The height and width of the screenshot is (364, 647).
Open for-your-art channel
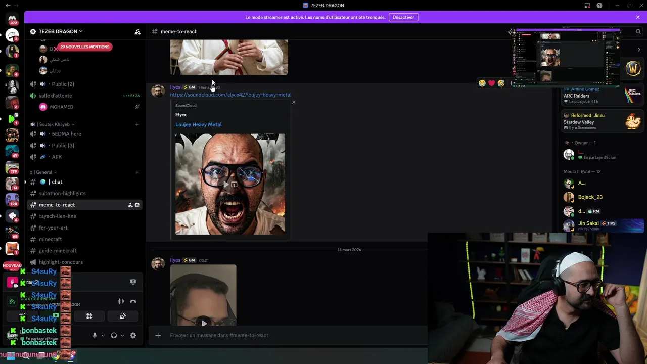click(x=84, y=228)
